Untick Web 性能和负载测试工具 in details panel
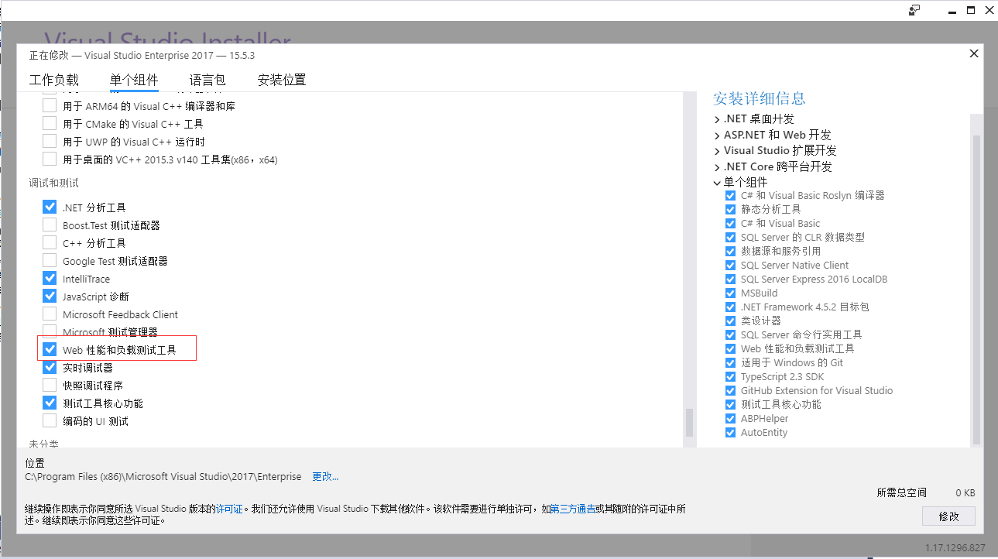The width and height of the screenshot is (998, 559). (730, 349)
